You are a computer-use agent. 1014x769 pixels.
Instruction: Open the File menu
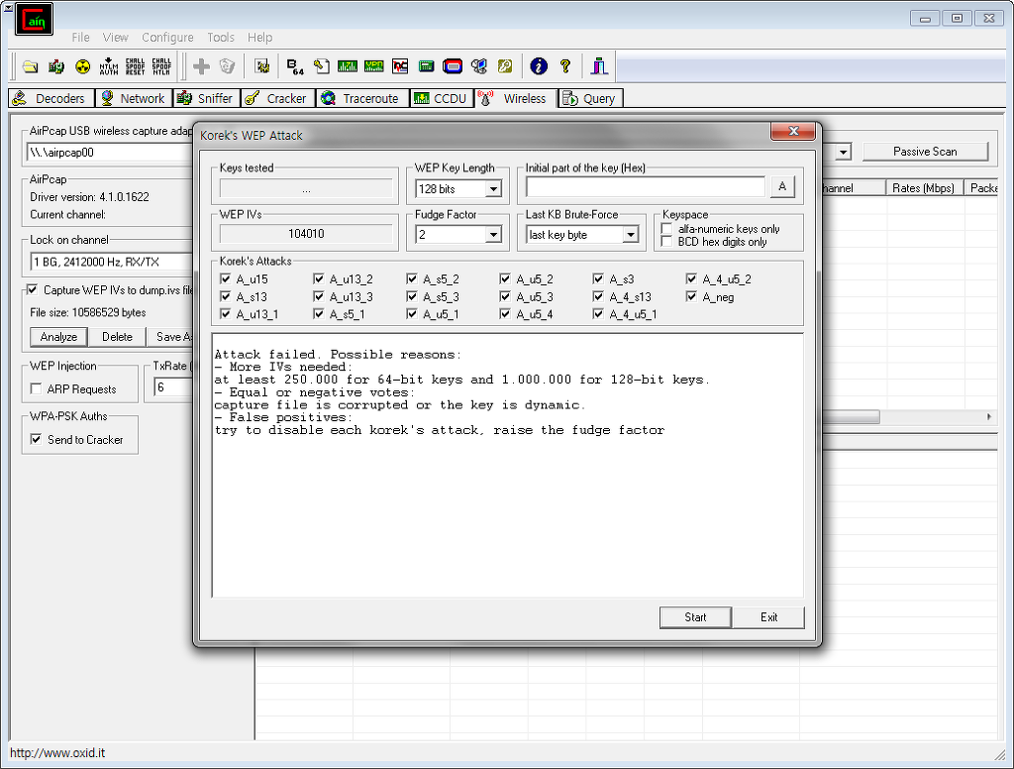tap(80, 37)
